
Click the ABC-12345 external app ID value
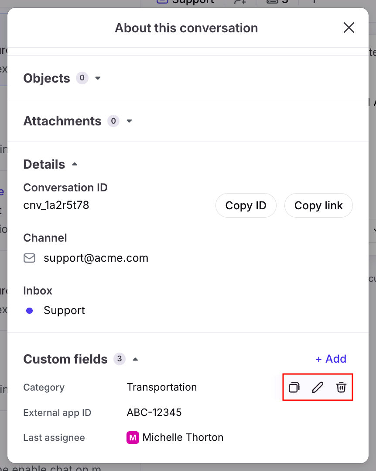pos(154,412)
